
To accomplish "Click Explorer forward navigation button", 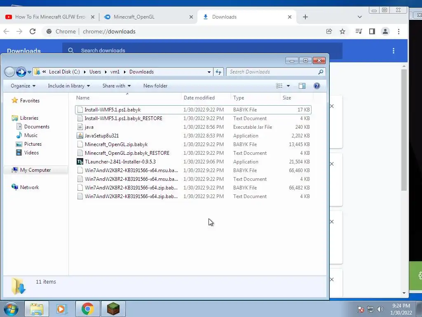I will point(21,72).
